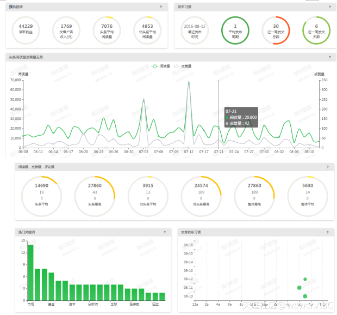The image size is (337, 315).
Task: Click help icon of 头条阅读量点赞量走势 chart
Action: [x=329, y=57]
